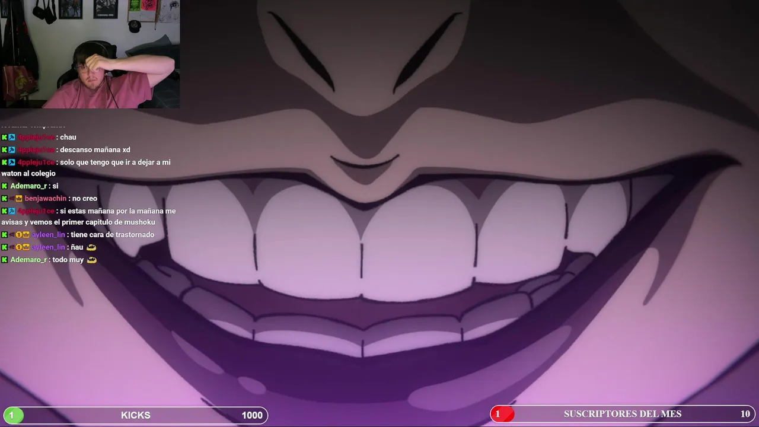Image resolution: width=759 pixels, height=427 pixels.
Task: Click the message text 'no creo'
Action: click(x=84, y=199)
